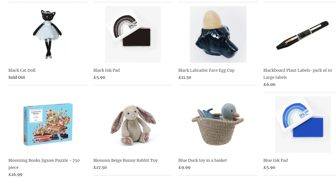Image resolution: width=336 pixels, height=179 pixels.
Task: View the Black Labrador Face Egg Cup image
Action: (x=218, y=34)
